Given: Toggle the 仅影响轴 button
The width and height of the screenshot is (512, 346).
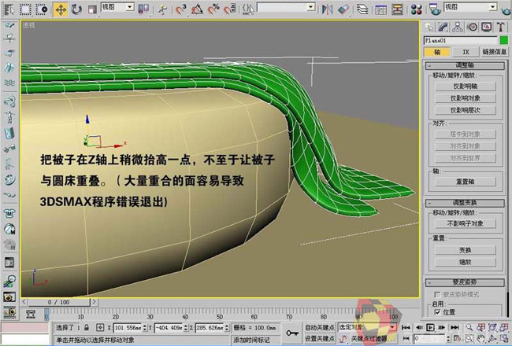Looking at the screenshot, I should pos(466,86).
